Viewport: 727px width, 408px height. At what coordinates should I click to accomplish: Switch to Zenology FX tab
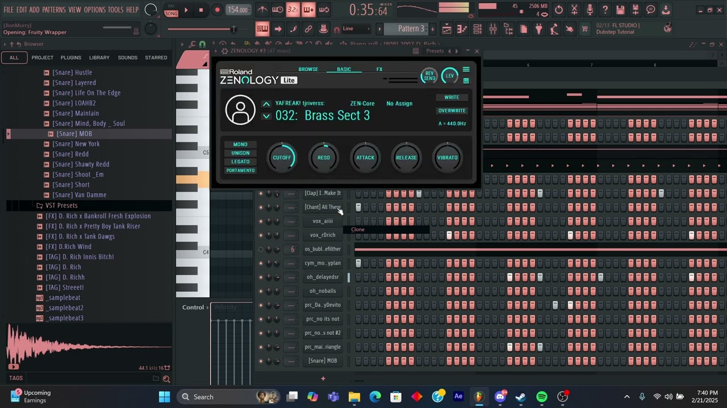379,69
